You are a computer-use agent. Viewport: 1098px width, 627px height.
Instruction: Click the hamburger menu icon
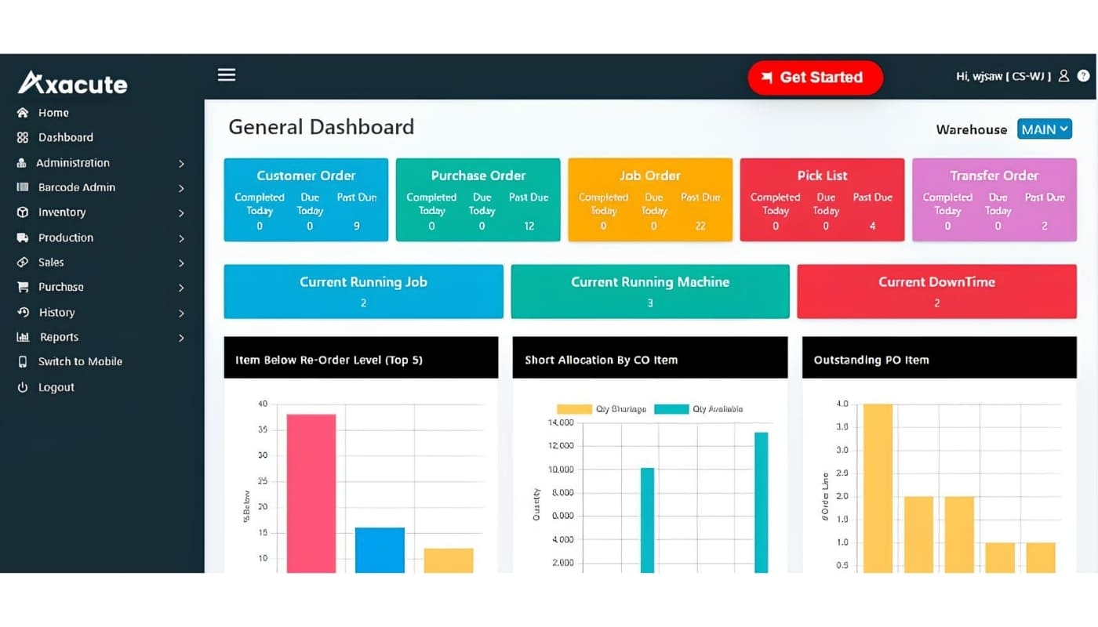pyautogui.click(x=227, y=75)
